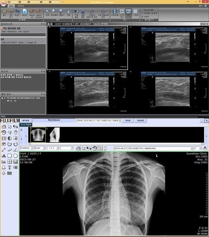Click the report button right of study dropdown
Viewport: 209px width, 237px height.
[128, 121]
